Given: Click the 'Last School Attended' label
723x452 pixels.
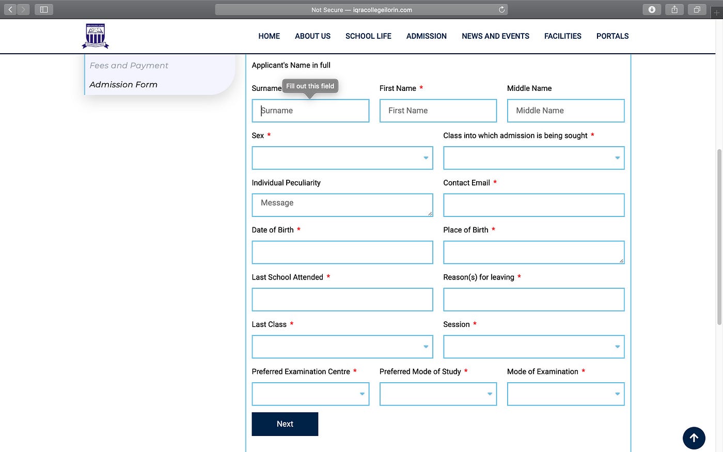Looking at the screenshot, I should 287,277.
